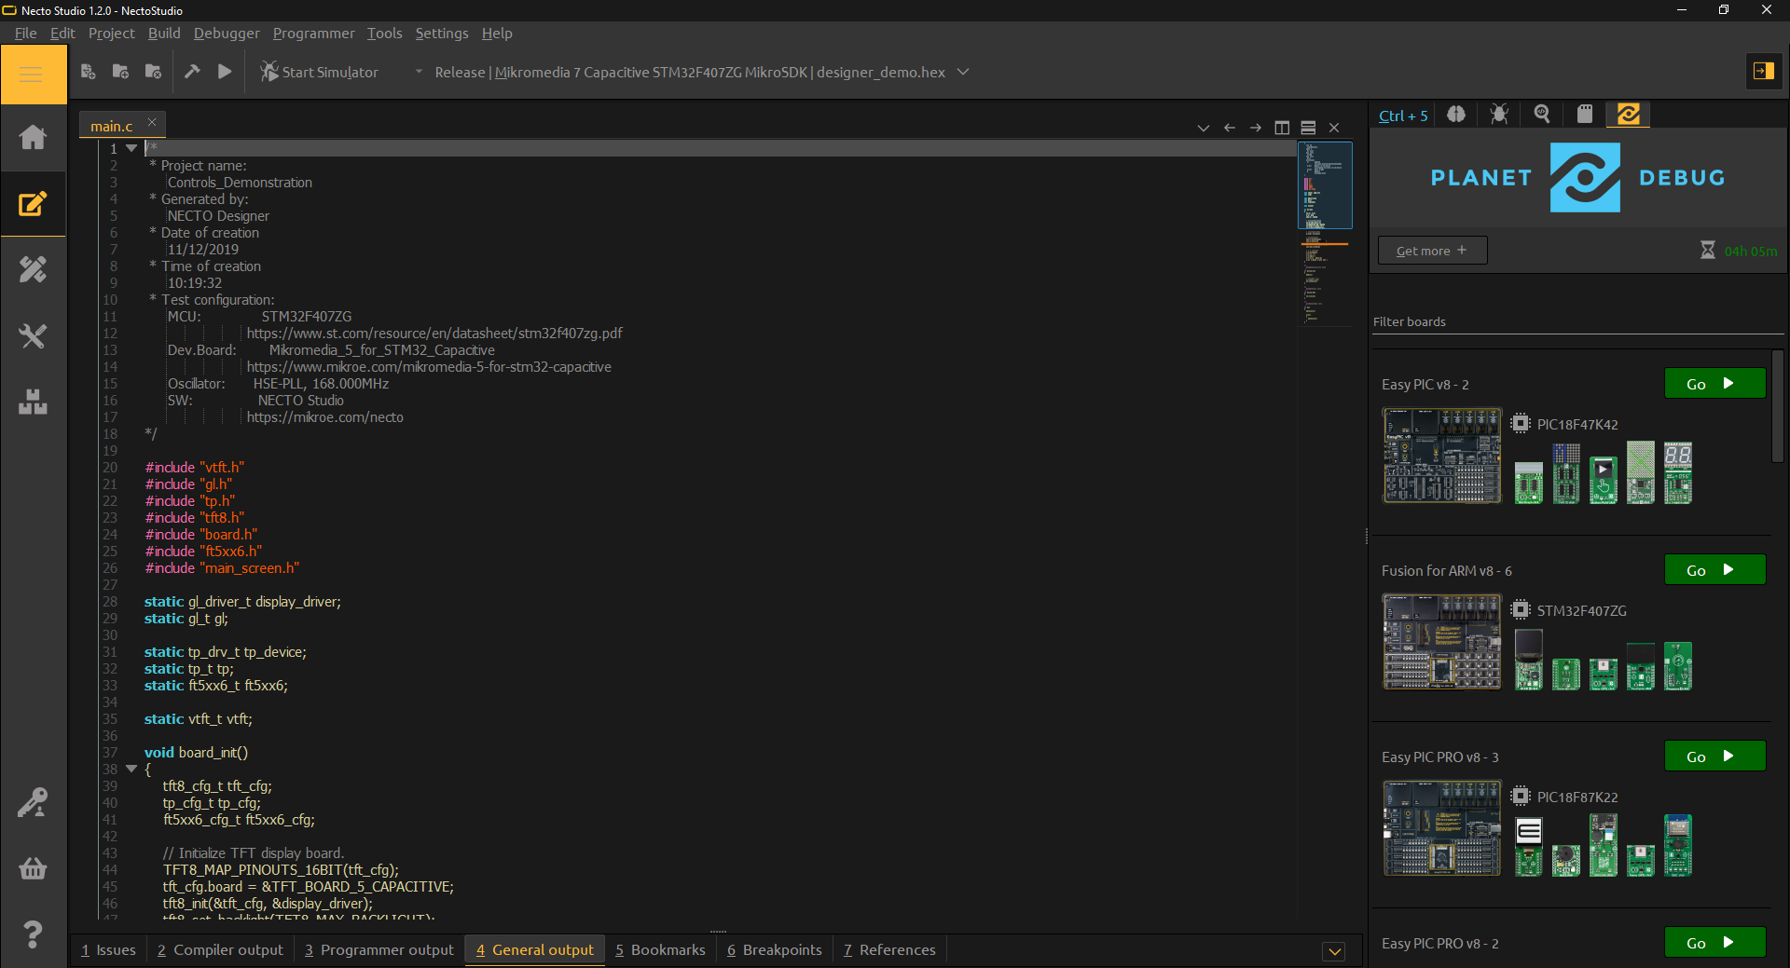Expand the output panel chevron button
The height and width of the screenshot is (968, 1790).
pyautogui.click(x=1334, y=951)
